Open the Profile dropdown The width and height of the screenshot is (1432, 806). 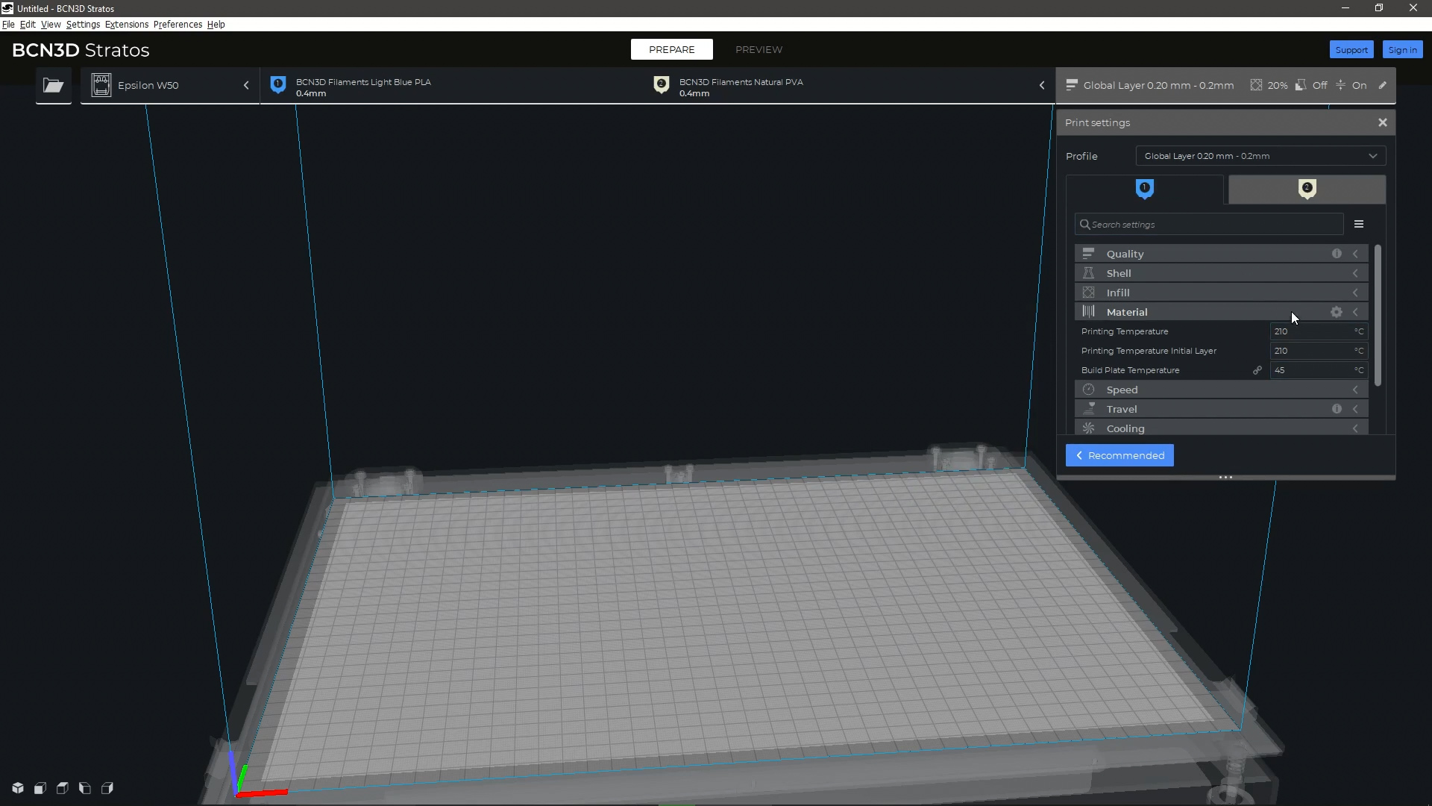pos(1260,156)
